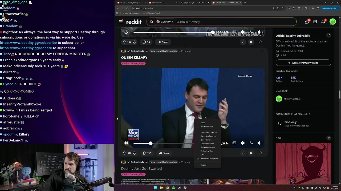The image size is (341, 191).
Task: Remove the 154-vote post with X
Action: (251, 42)
